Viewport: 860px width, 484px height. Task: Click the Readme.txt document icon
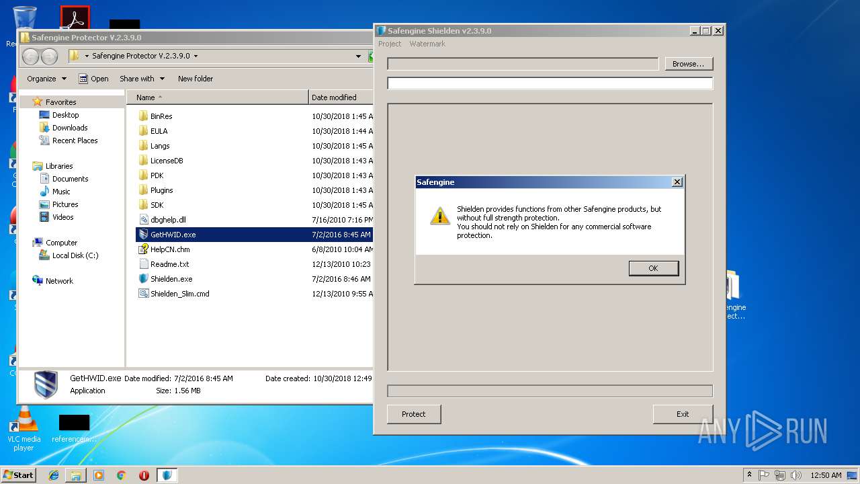tap(143, 264)
